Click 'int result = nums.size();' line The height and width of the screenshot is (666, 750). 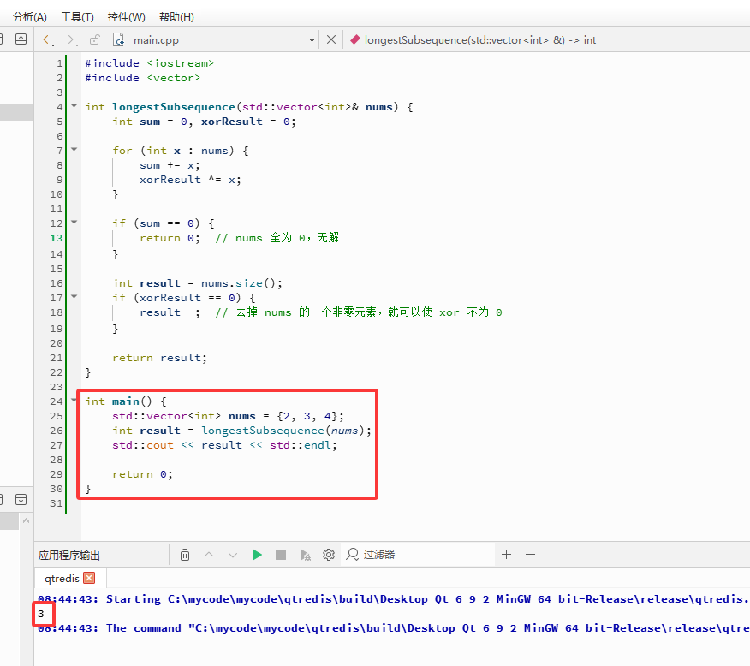pos(197,283)
